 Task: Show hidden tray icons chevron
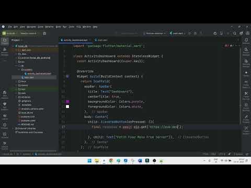tap(204, 160)
